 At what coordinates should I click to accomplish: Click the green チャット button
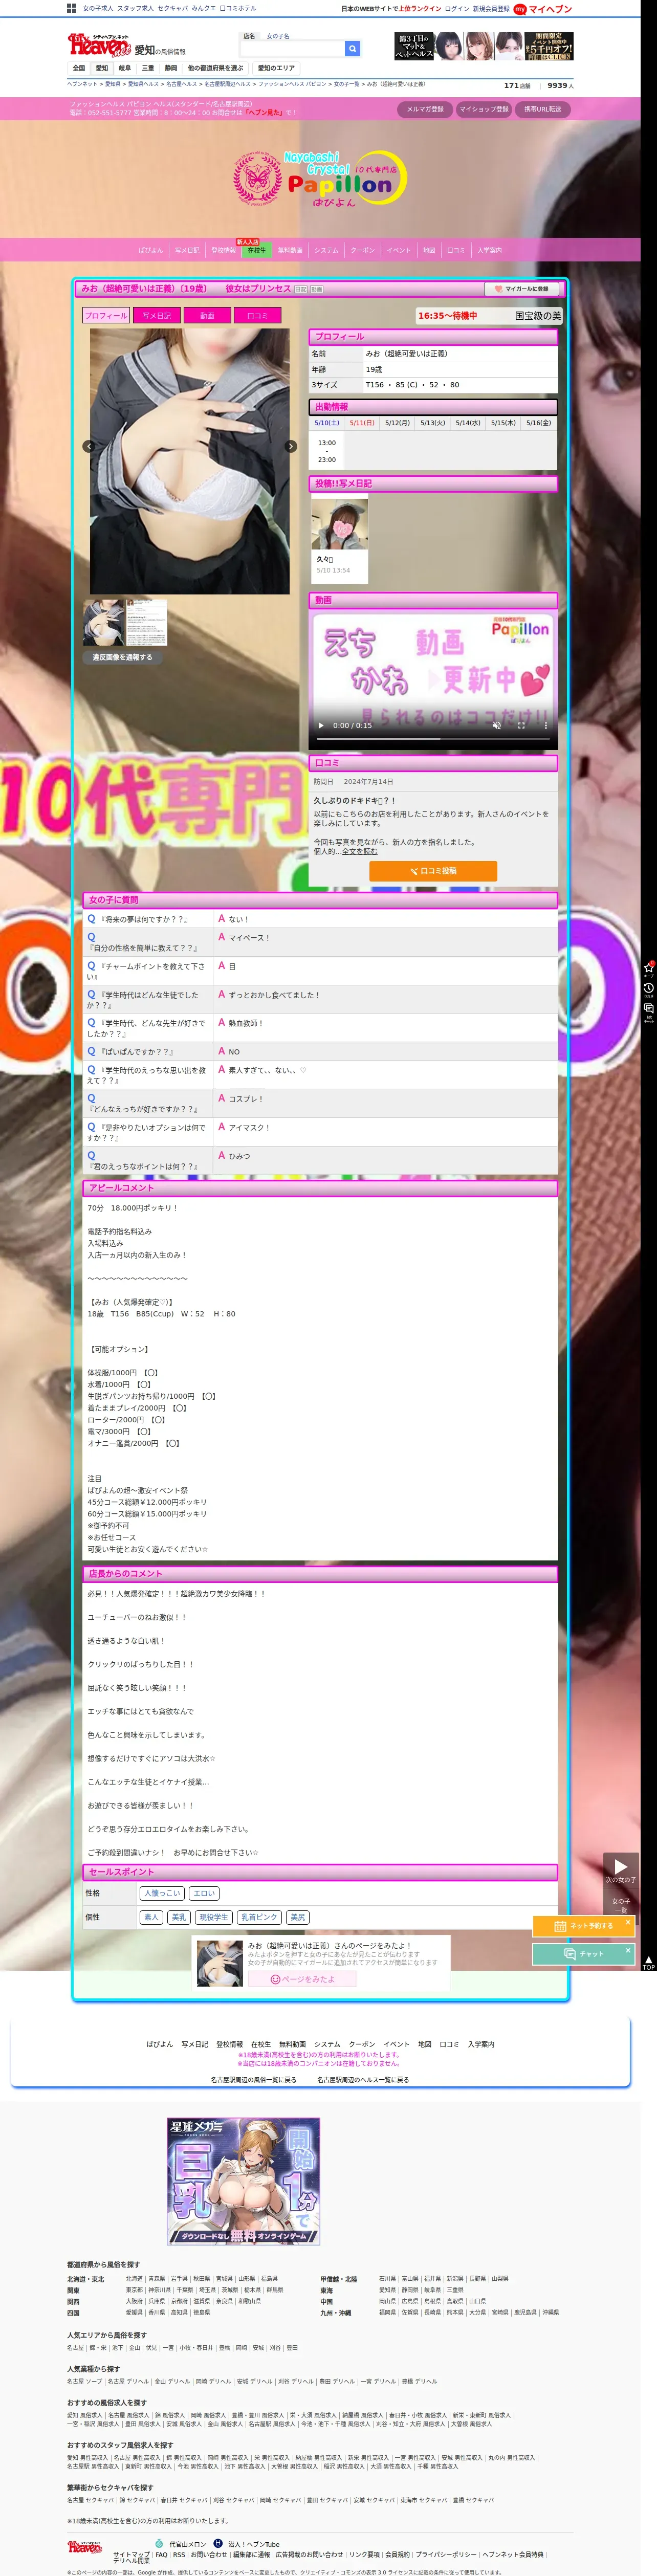(583, 1953)
